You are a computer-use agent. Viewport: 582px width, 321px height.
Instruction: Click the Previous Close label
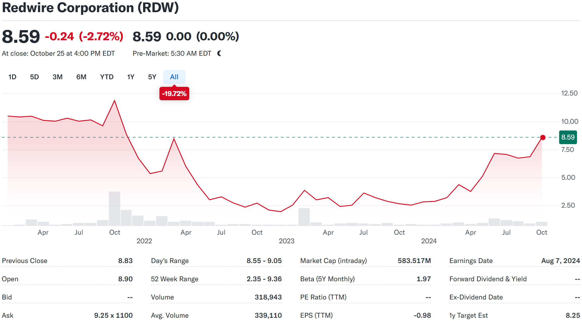(25, 261)
